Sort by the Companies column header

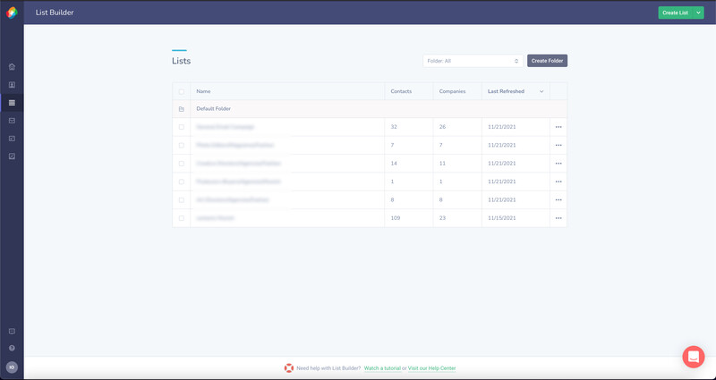pyautogui.click(x=452, y=91)
